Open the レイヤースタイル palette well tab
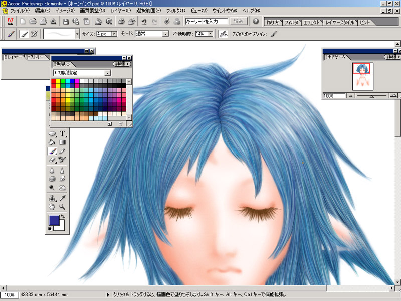Image resolution: width=401 pixels, height=301 pixels. [340, 22]
